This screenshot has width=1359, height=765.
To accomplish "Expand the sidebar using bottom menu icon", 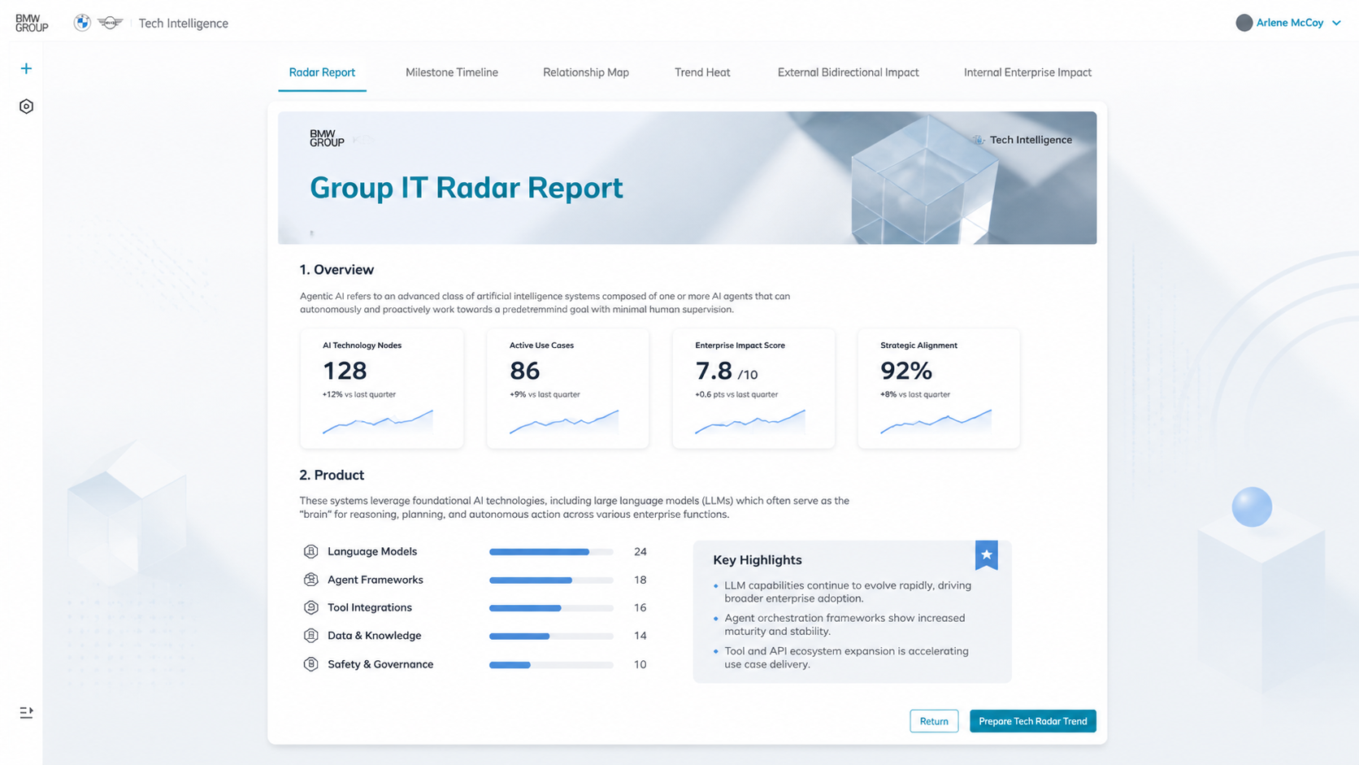I will pyautogui.click(x=26, y=712).
